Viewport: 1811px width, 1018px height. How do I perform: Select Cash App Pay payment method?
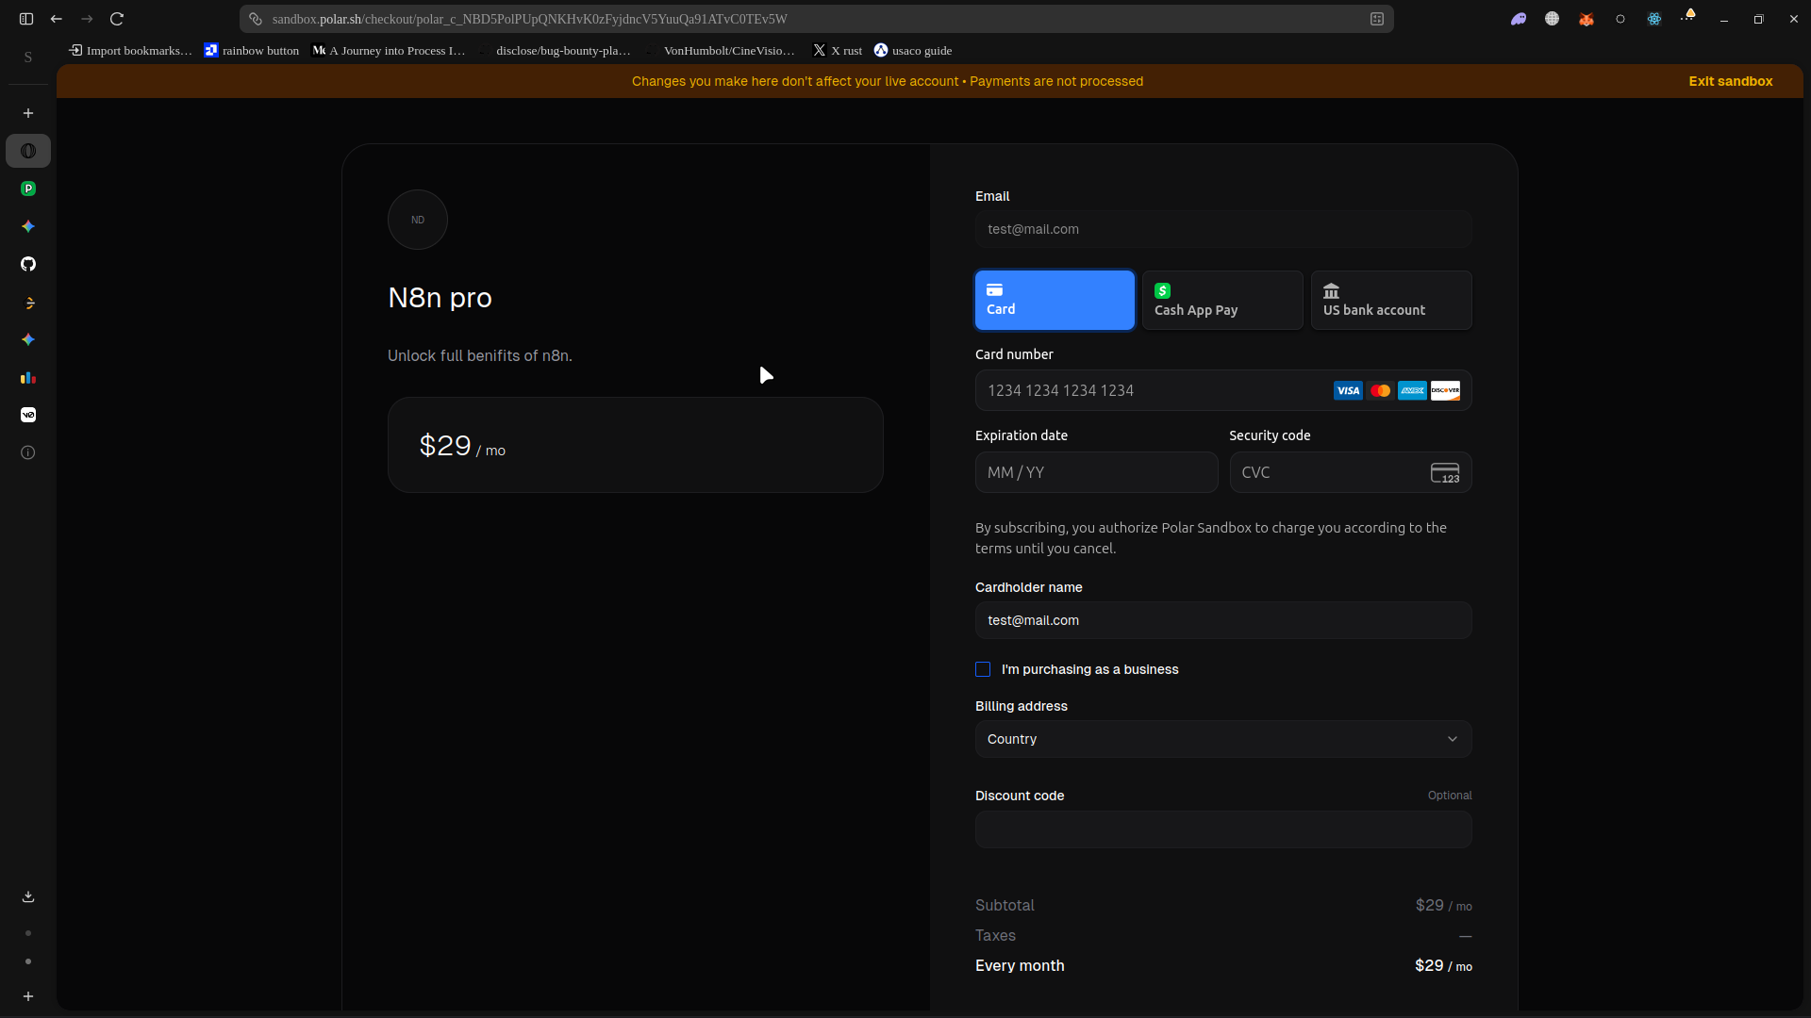pyautogui.click(x=1222, y=300)
